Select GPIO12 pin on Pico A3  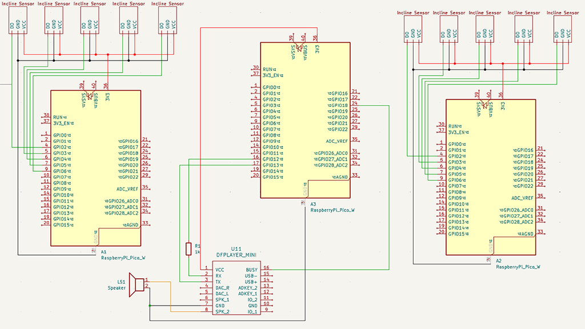[272, 159]
